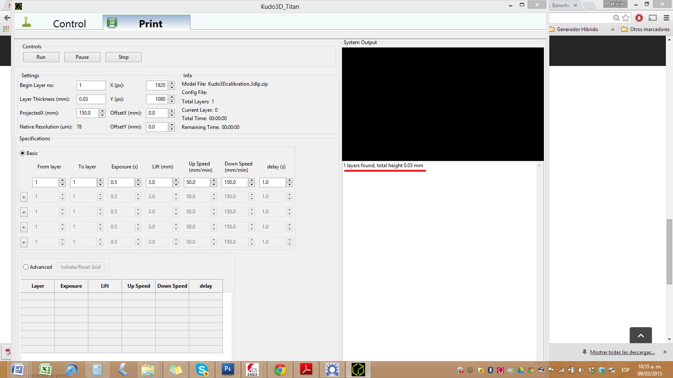Launch Skype from the taskbar

tap(202, 370)
